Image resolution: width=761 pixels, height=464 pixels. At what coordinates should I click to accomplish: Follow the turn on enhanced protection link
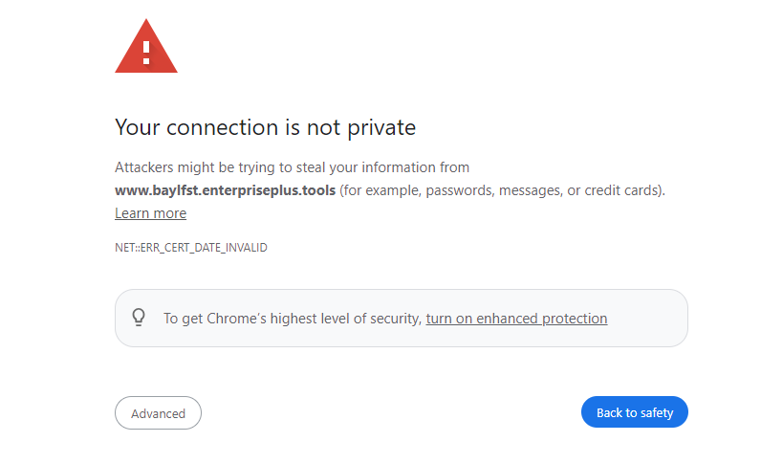(x=516, y=319)
